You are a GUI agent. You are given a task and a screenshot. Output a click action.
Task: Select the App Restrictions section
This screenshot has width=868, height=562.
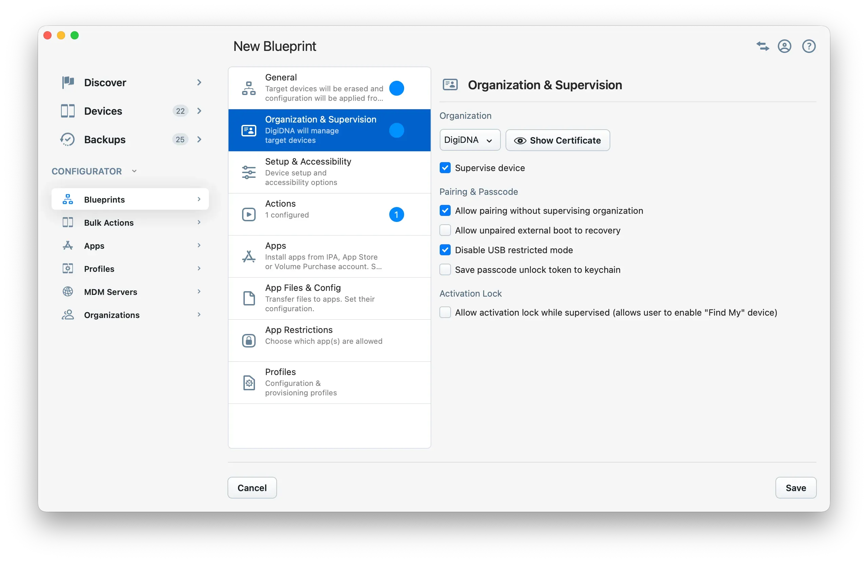point(329,340)
